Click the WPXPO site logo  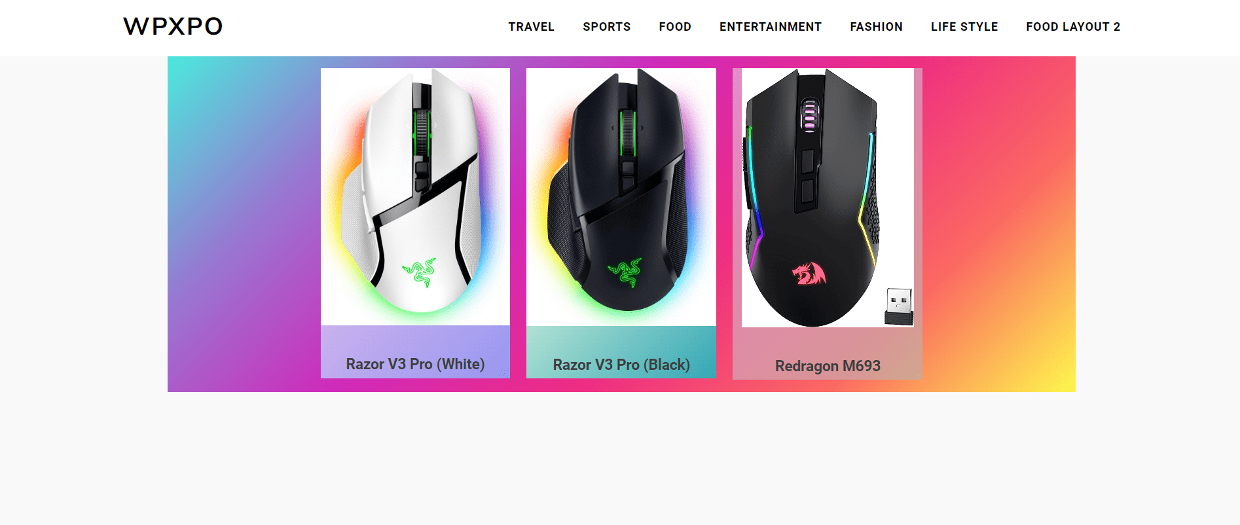tap(173, 26)
